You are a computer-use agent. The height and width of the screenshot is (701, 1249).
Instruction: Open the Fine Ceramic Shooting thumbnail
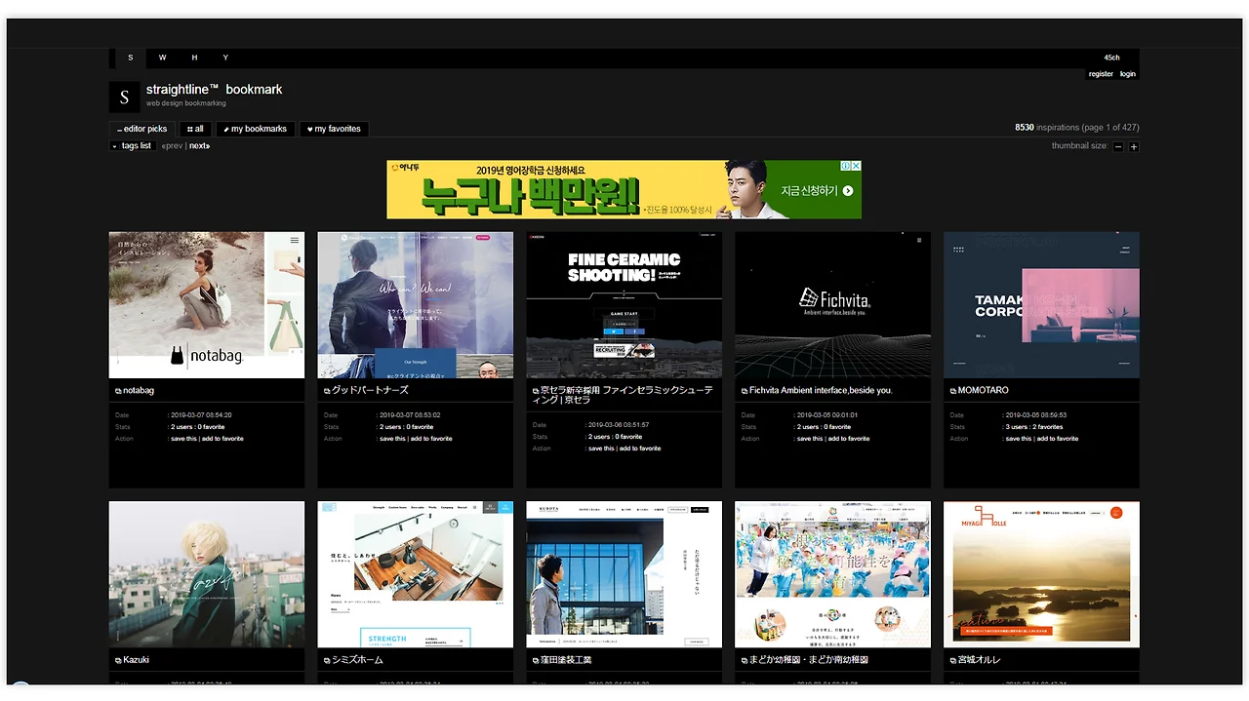pos(624,305)
